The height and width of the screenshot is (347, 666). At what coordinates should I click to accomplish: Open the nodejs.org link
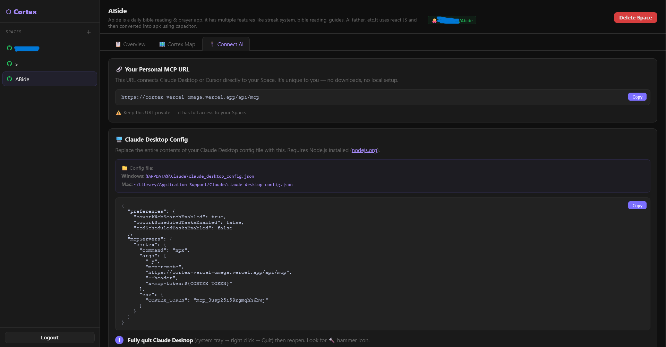coord(364,150)
